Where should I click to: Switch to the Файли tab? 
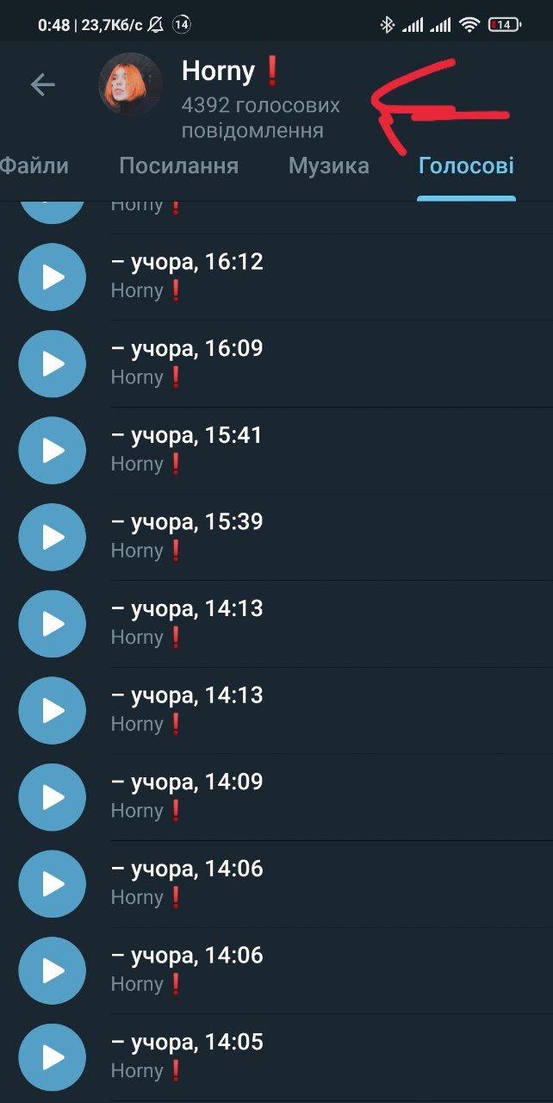coord(34,165)
